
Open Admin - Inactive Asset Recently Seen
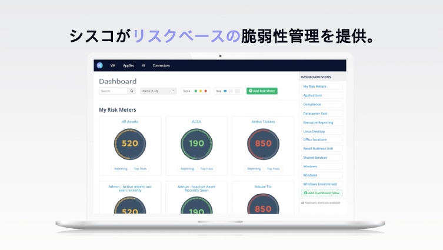(x=196, y=188)
